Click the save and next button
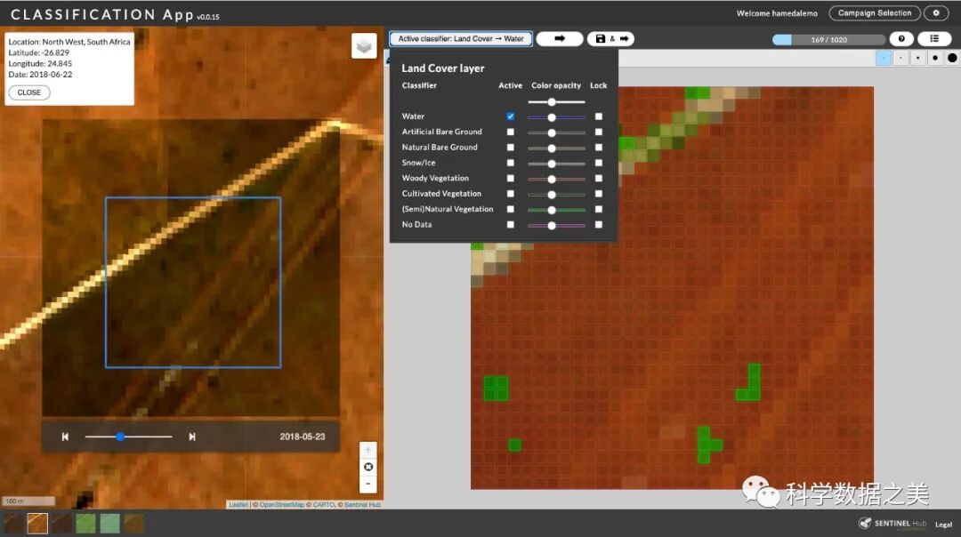Image resolution: width=961 pixels, height=537 pixels. tap(610, 39)
